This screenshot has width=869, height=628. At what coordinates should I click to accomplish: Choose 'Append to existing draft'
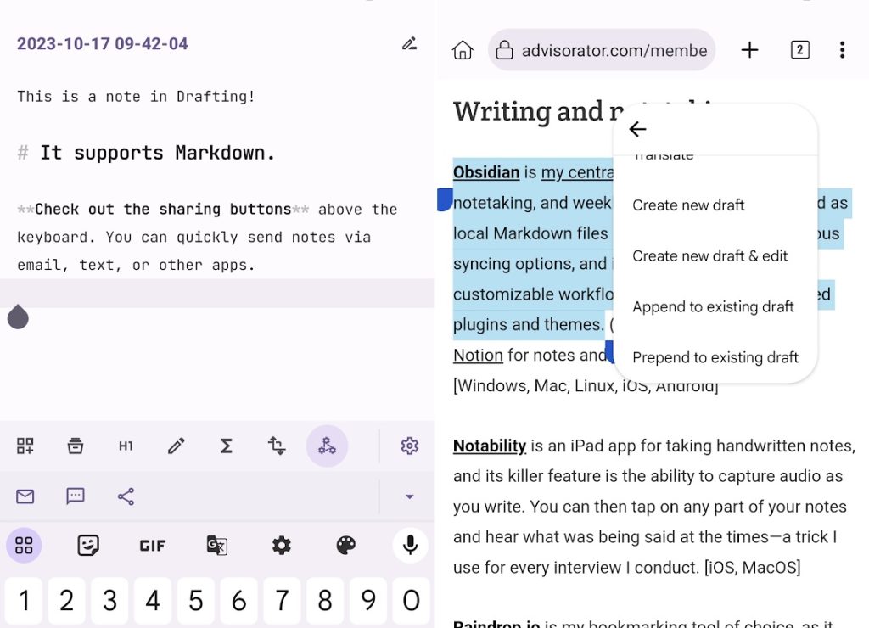coord(713,306)
